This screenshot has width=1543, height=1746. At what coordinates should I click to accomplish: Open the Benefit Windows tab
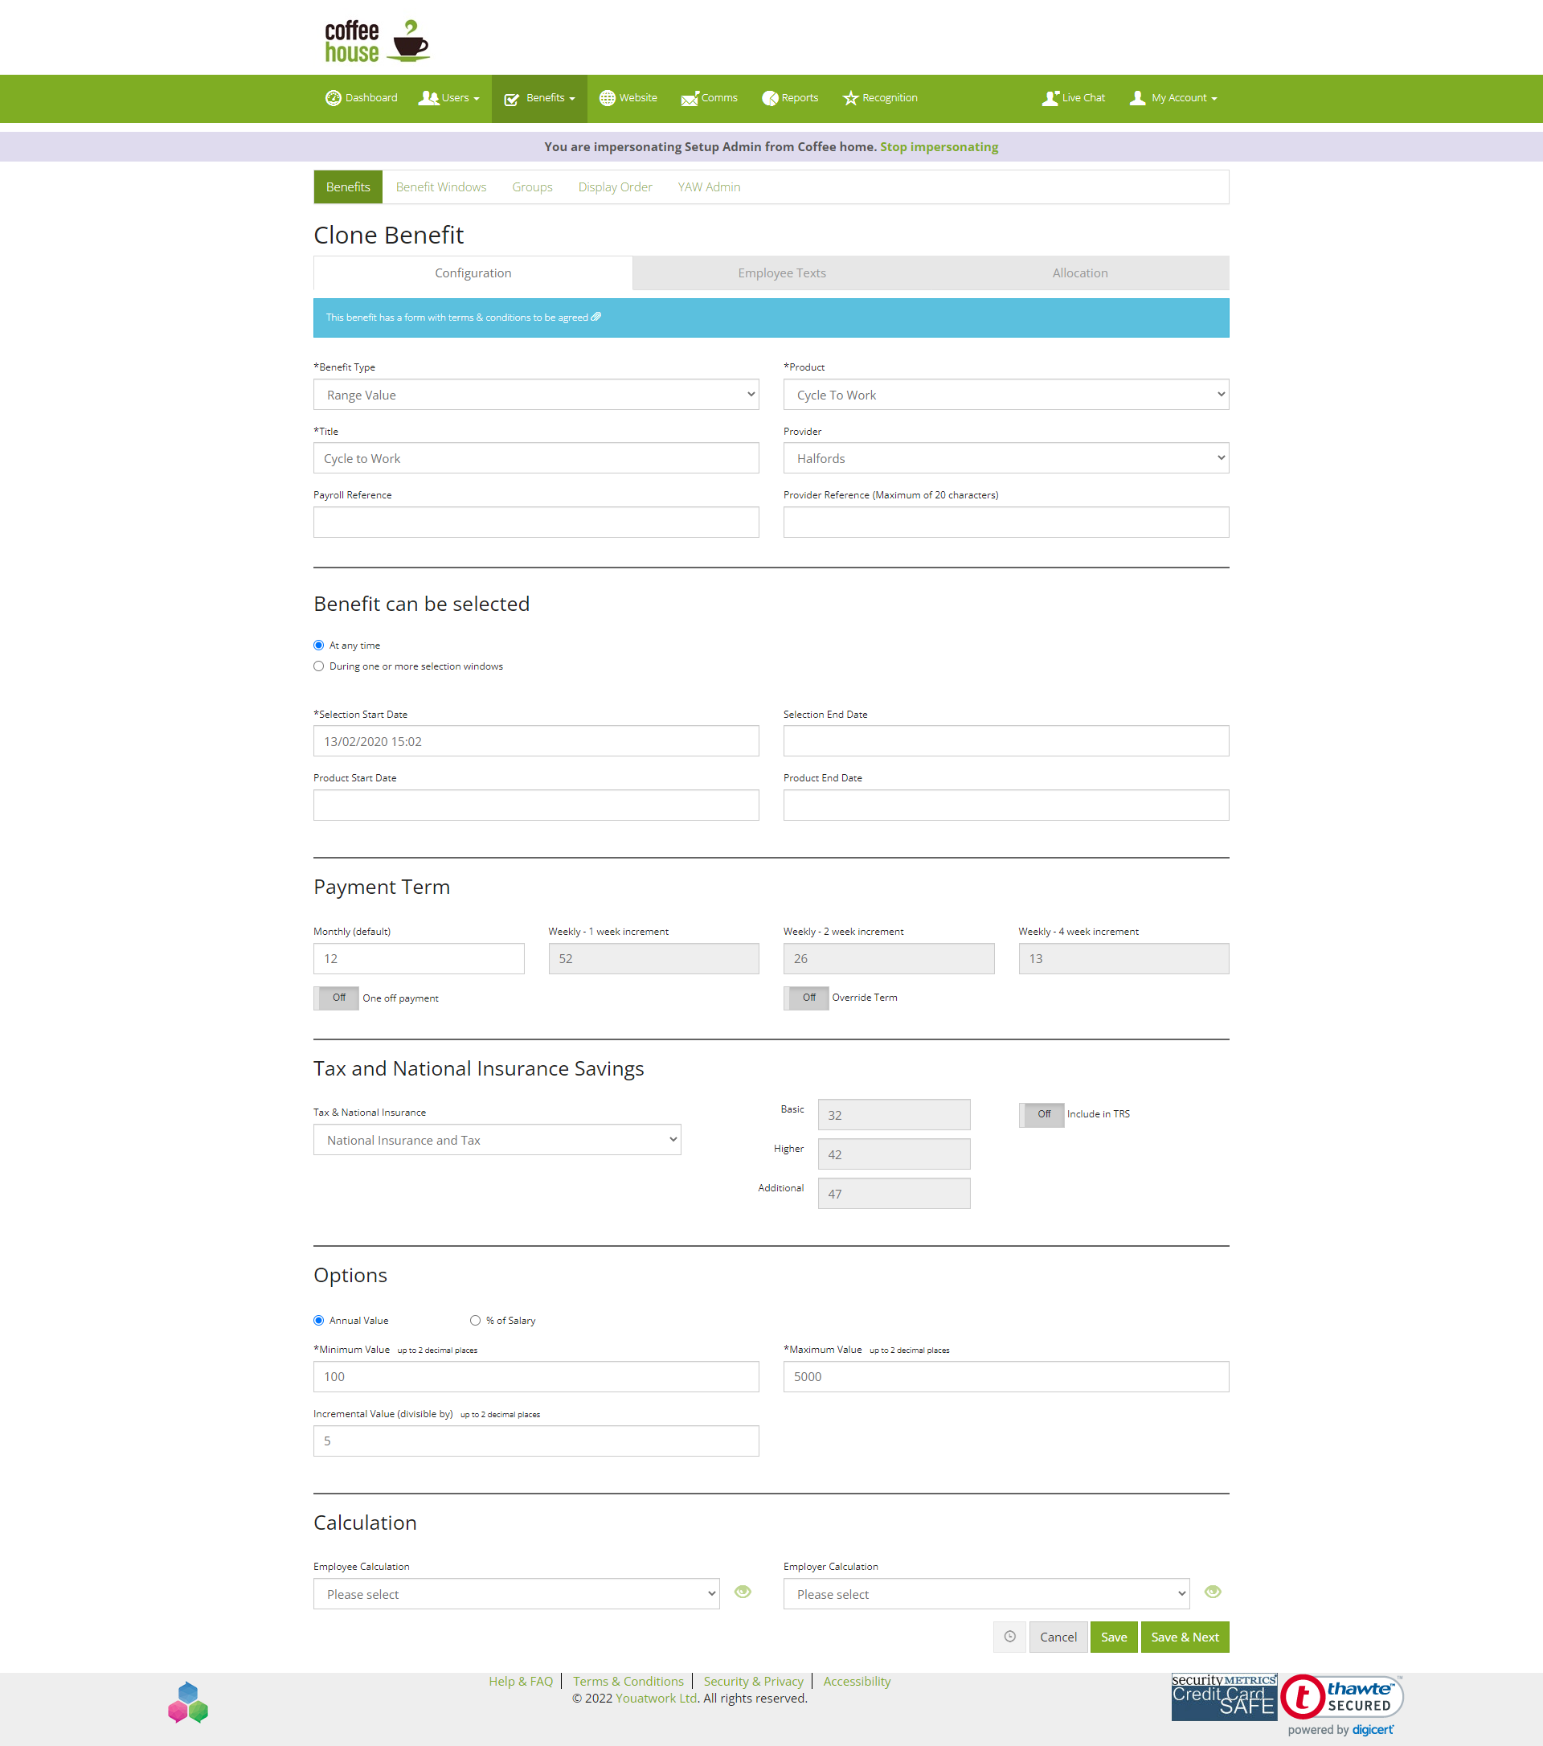pyautogui.click(x=440, y=187)
